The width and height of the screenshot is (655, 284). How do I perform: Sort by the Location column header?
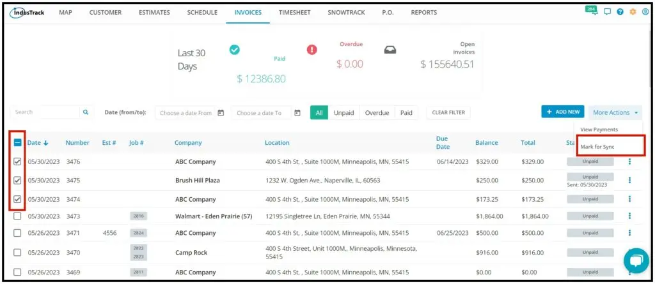coord(277,142)
